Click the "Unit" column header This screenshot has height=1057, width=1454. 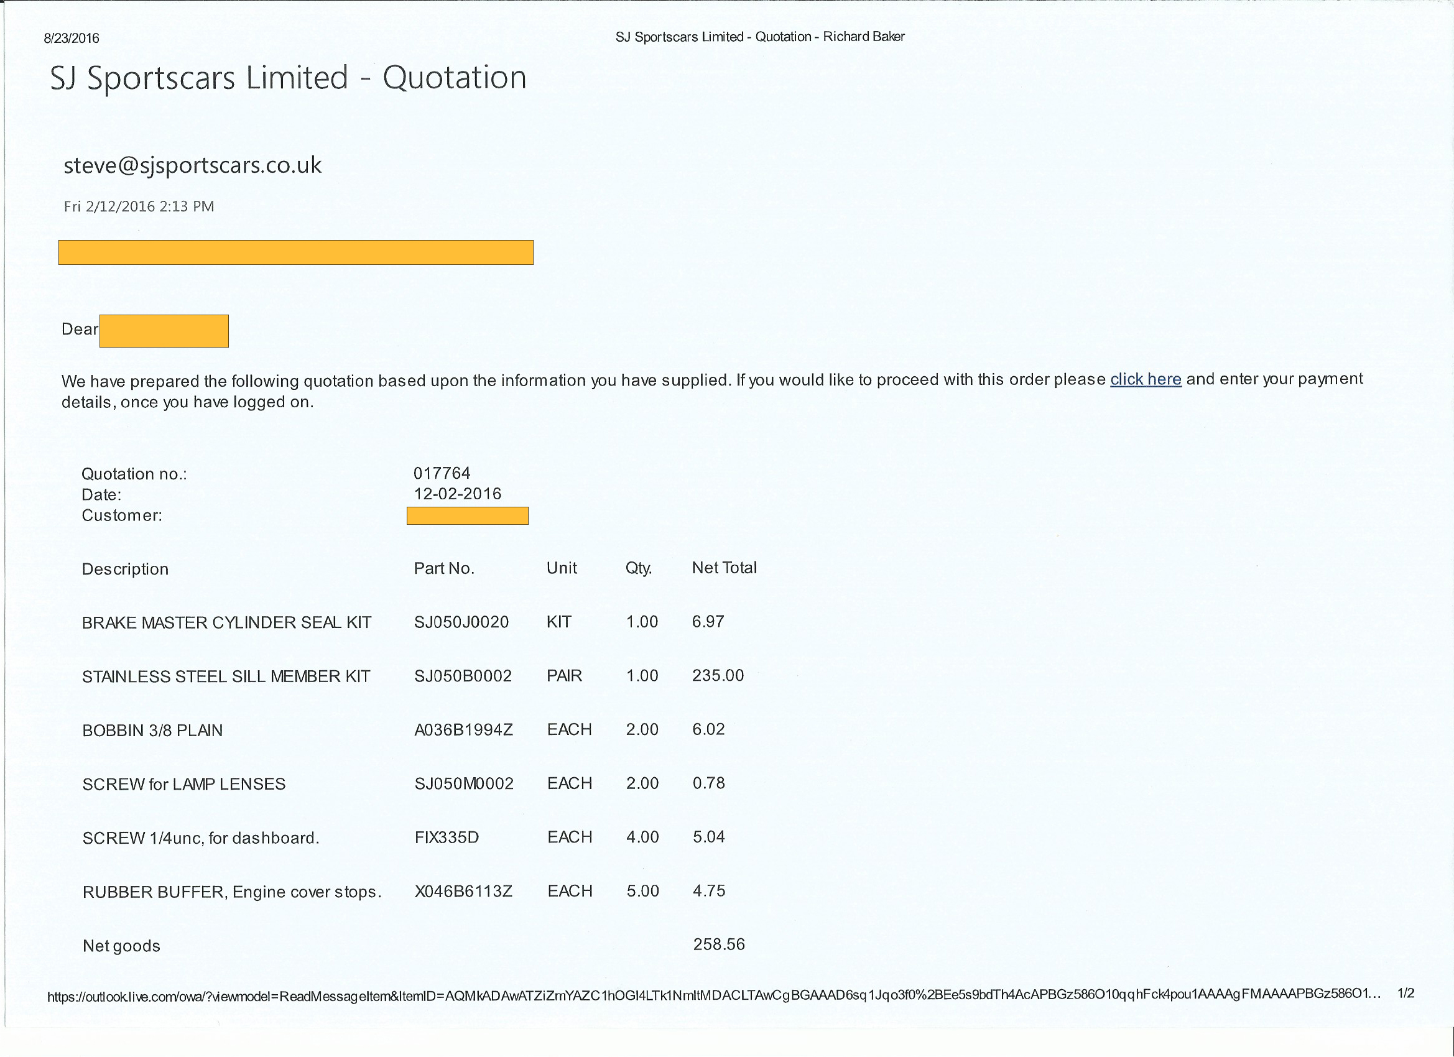pyautogui.click(x=562, y=568)
